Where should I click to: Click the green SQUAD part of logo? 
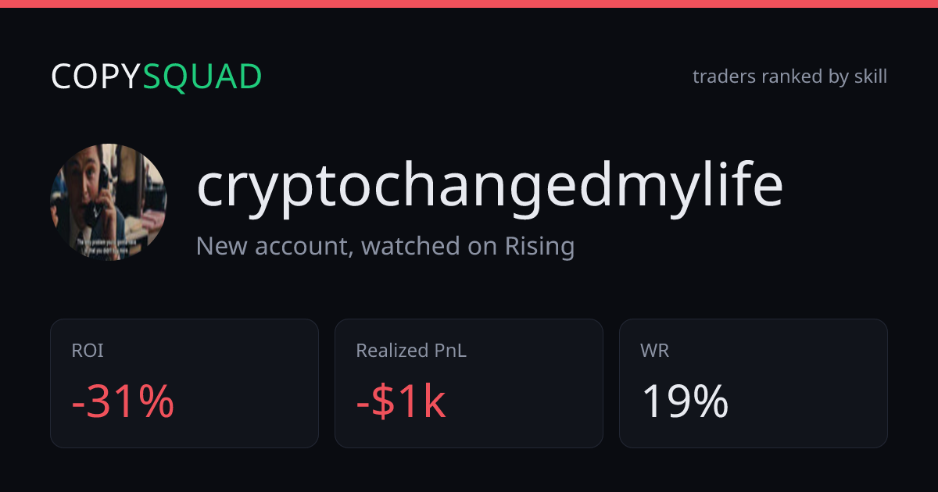(202, 77)
